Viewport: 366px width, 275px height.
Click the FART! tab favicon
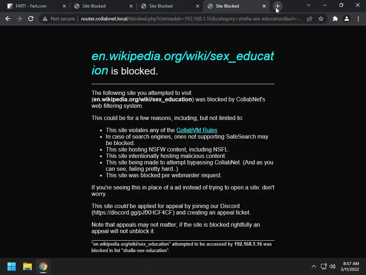pos(10,6)
